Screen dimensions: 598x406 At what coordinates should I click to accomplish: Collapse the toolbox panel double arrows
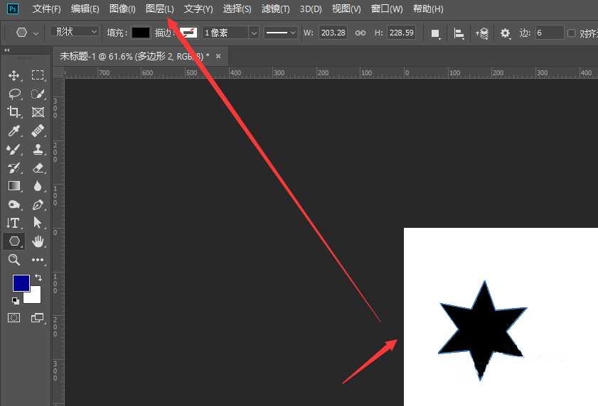(7, 50)
